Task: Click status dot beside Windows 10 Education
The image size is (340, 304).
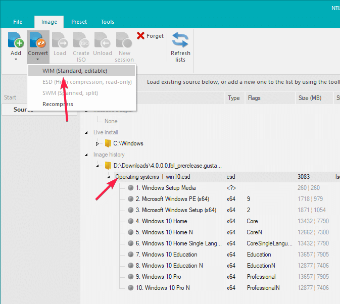Action: [130, 254]
